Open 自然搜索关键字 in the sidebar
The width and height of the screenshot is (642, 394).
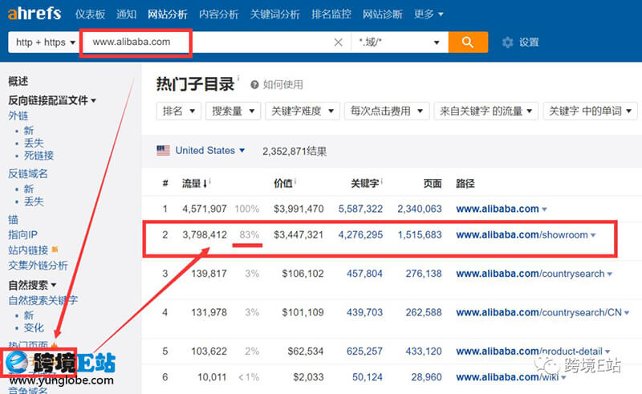43,300
